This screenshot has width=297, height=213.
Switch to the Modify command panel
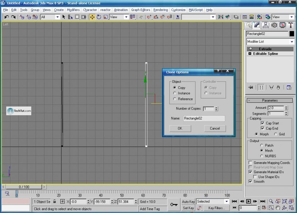pos(257,25)
